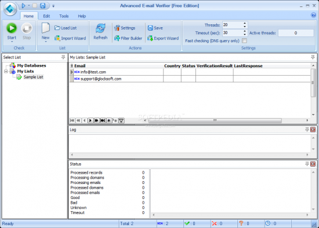Image resolution: width=319 pixels, height=228 pixels.
Task: Click the quick access save icon
Action: 42,6
